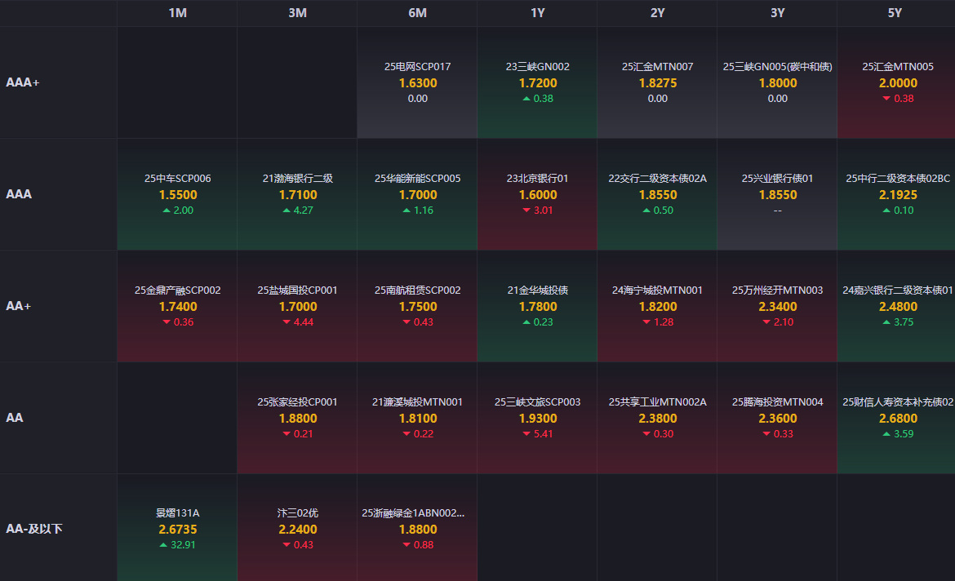Click bond name 22交行二级资本债02A

(x=658, y=179)
